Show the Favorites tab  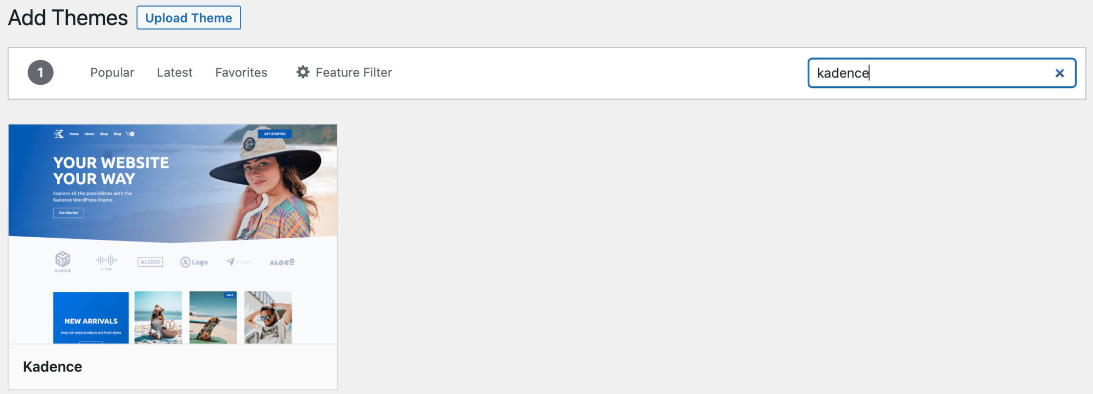coord(241,73)
